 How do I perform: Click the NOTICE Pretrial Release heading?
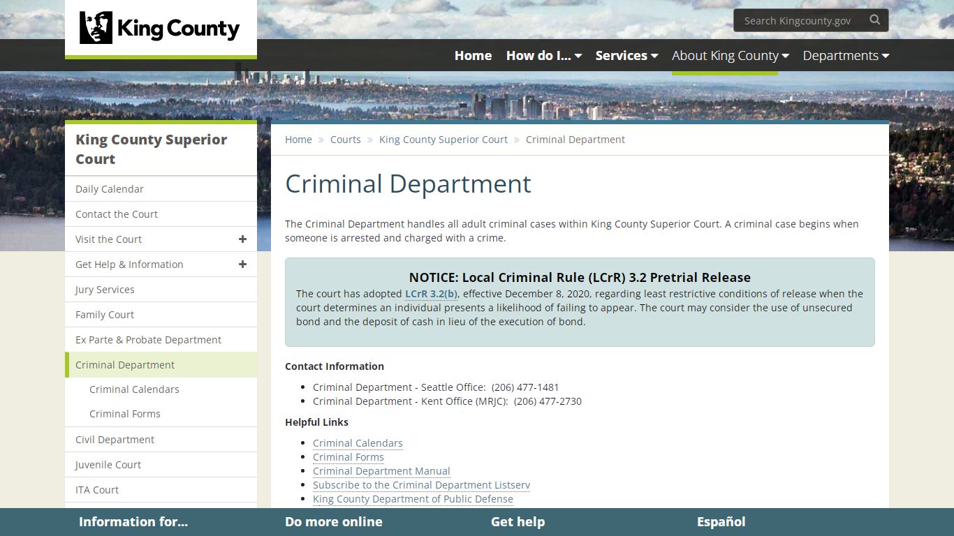click(580, 277)
